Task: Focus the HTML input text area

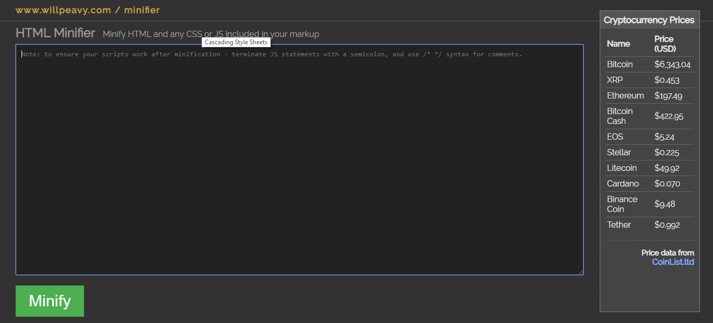Action: (x=300, y=159)
